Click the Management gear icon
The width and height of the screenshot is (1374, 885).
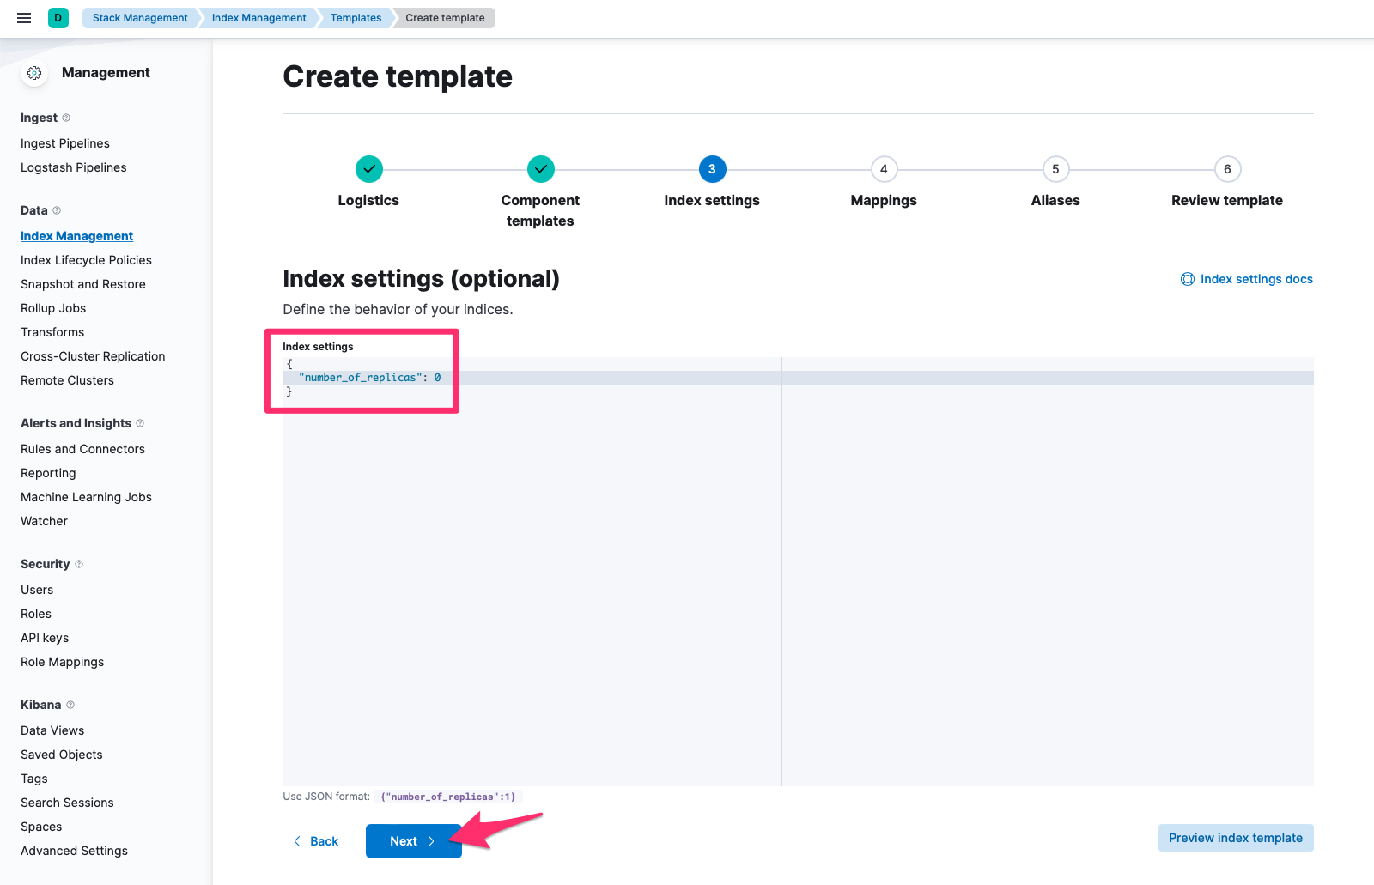click(x=34, y=73)
